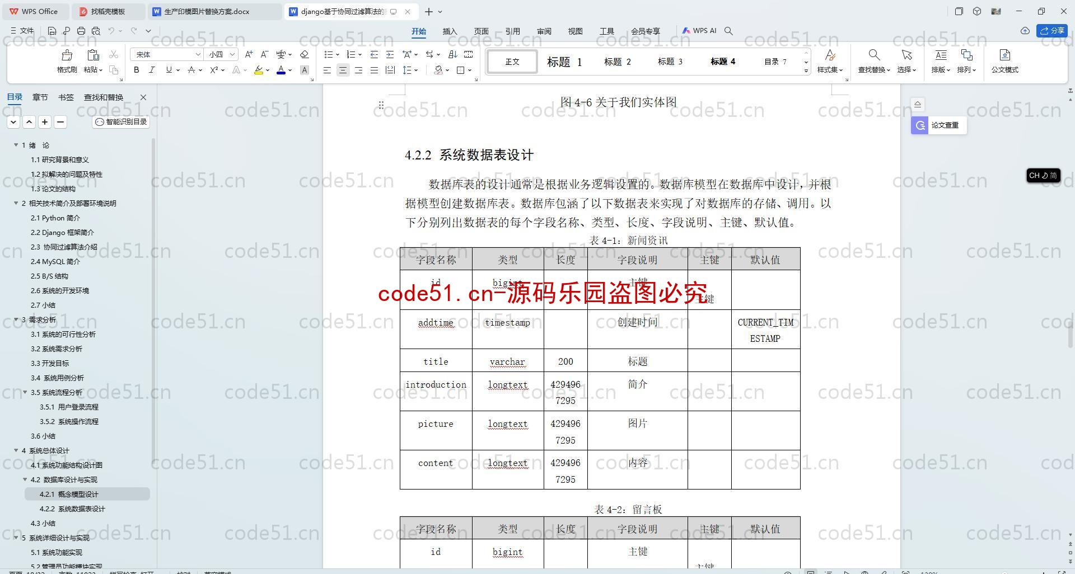Viewport: 1075px width, 574px height.
Task: Open a new tab with the plus button
Action: 428,11
